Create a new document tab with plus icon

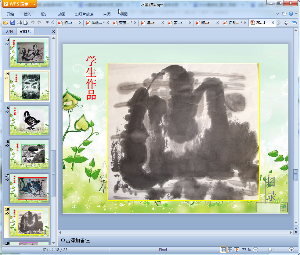[x=286, y=23]
